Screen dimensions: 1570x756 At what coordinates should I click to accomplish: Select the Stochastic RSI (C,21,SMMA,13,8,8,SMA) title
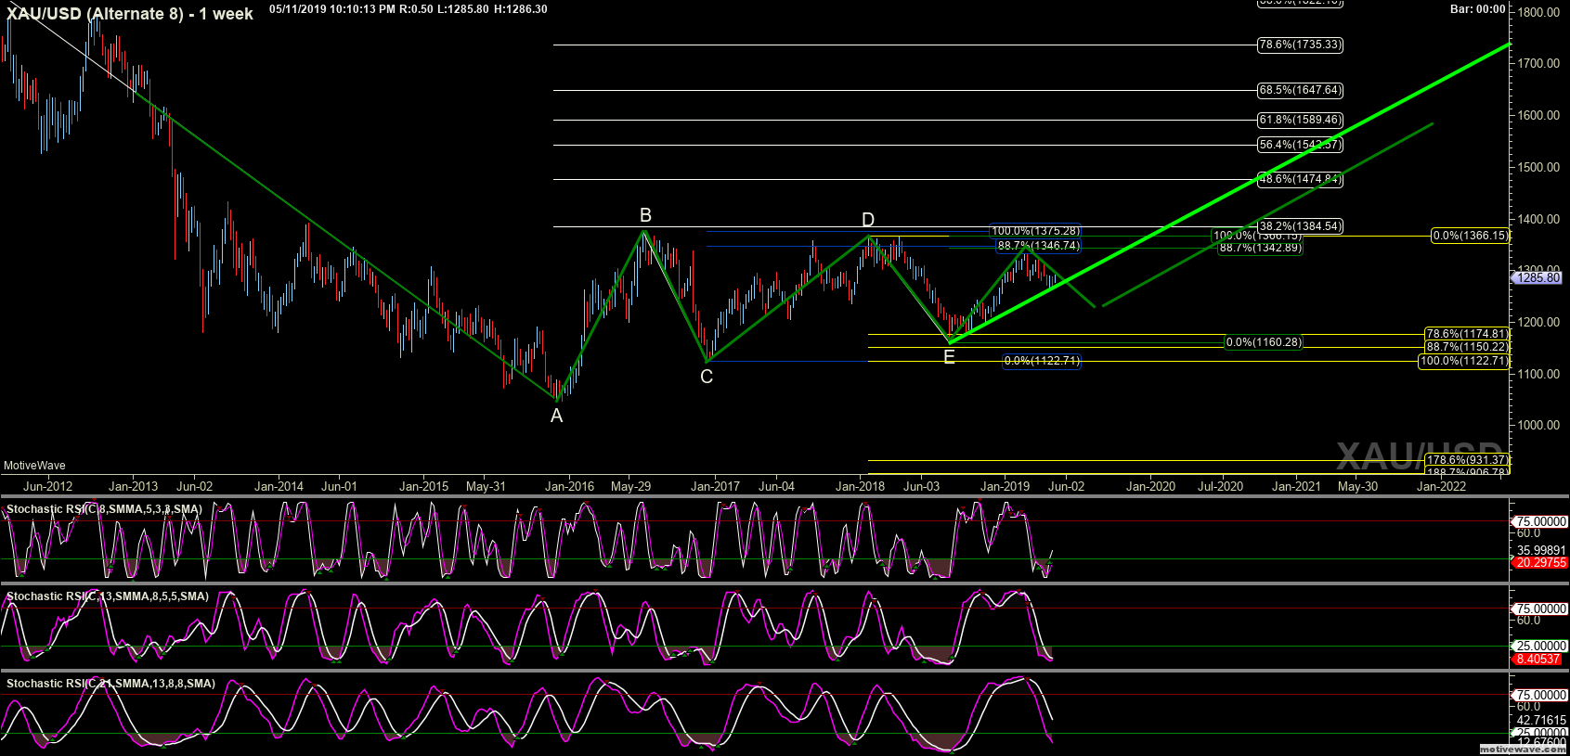[110, 684]
